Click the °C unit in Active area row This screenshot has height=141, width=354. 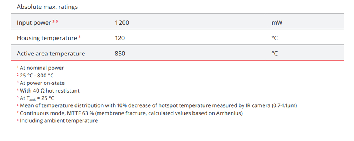click(274, 54)
